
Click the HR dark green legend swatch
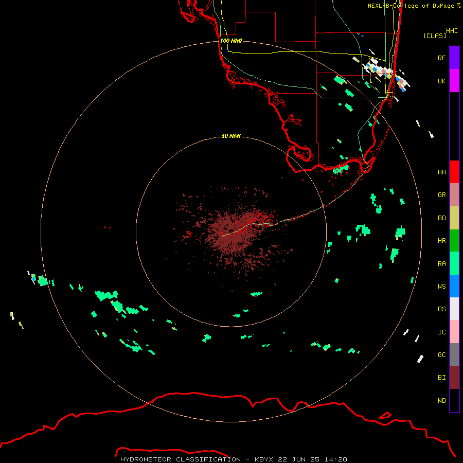coord(454,240)
